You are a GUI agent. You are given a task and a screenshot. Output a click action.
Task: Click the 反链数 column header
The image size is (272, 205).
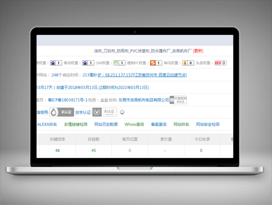click(93, 139)
